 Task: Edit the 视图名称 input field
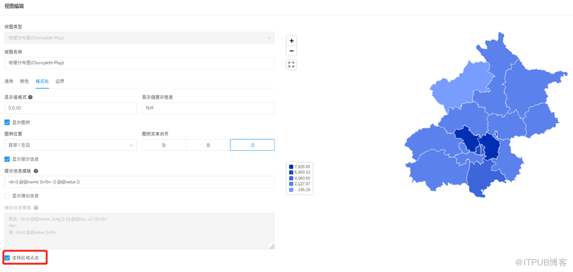[x=140, y=63]
